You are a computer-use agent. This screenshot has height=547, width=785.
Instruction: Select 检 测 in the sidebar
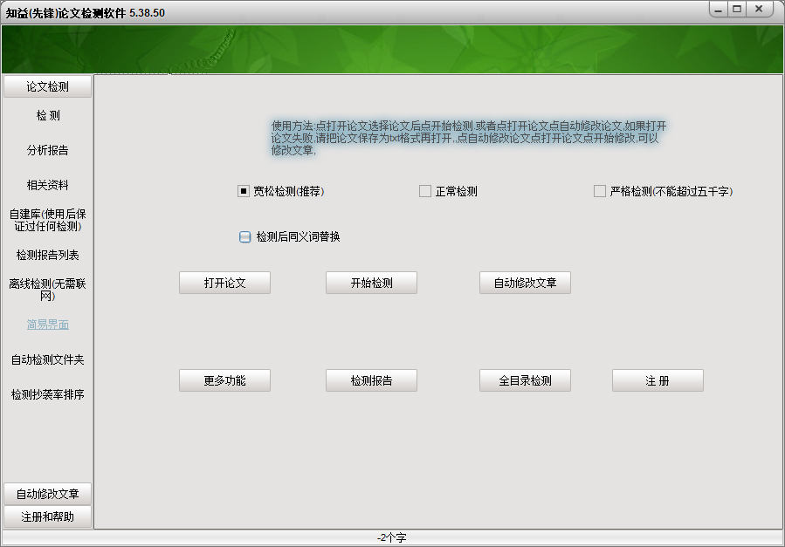[x=47, y=115]
